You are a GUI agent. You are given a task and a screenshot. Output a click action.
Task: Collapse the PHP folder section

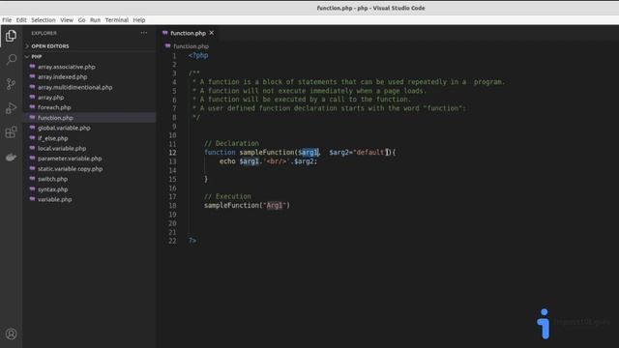pyautogui.click(x=37, y=56)
